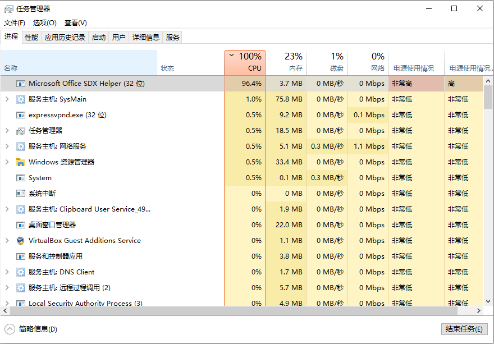The height and width of the screenshot is (344, 494).
Task: Select the 系统中断 process name
Action: point(42,194)
